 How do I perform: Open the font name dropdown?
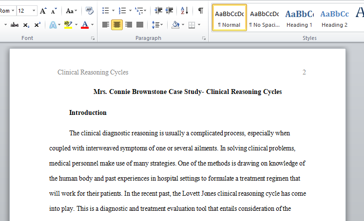pyautogui.click(x=13, y=11)
